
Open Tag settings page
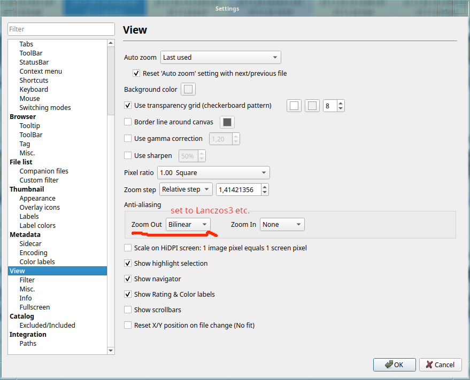[25, 144]
